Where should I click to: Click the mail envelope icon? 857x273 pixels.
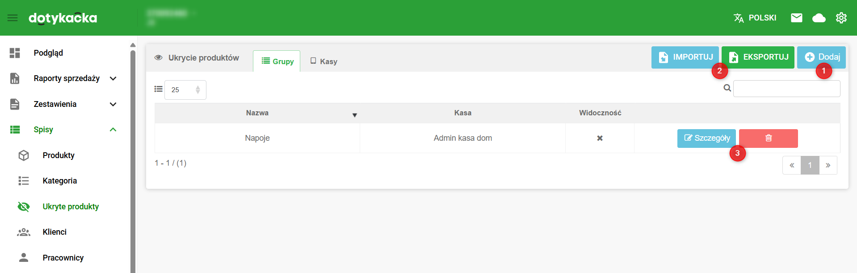[x=796, y=18]
